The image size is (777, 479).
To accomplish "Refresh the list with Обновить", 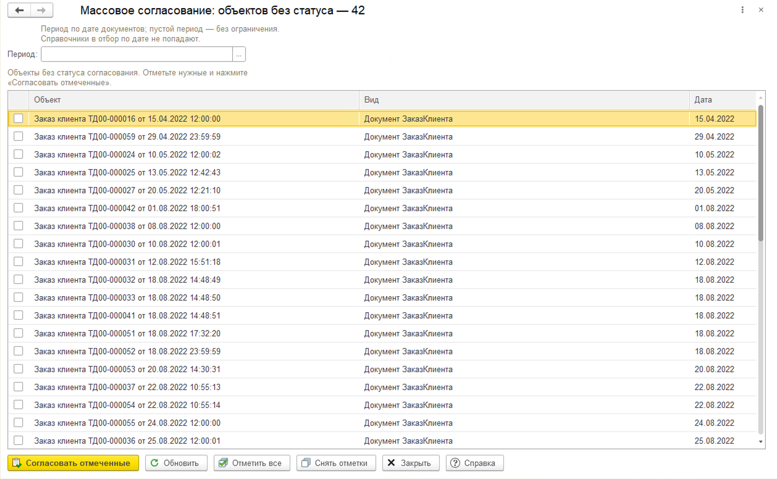I will click(x=176, y=463).
